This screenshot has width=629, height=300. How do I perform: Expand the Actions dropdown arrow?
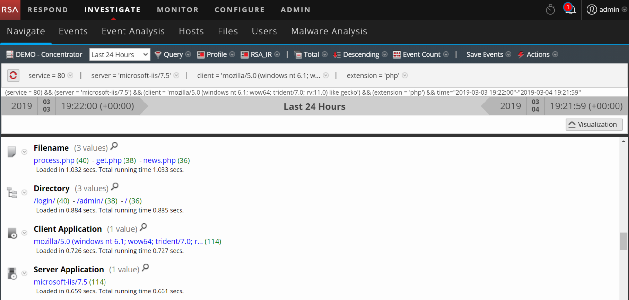point(555,54)
